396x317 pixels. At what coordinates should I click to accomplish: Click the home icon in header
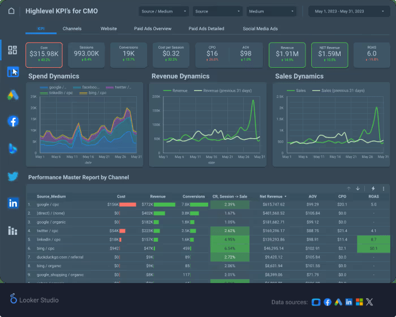pos(11,11)
